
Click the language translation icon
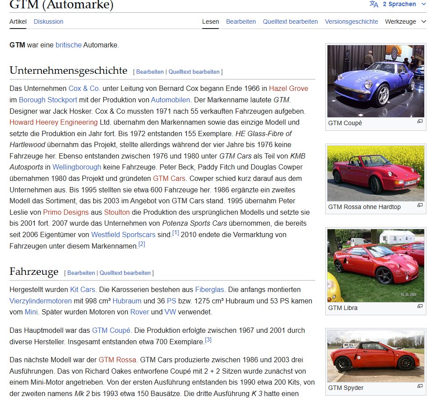(374, 4)
